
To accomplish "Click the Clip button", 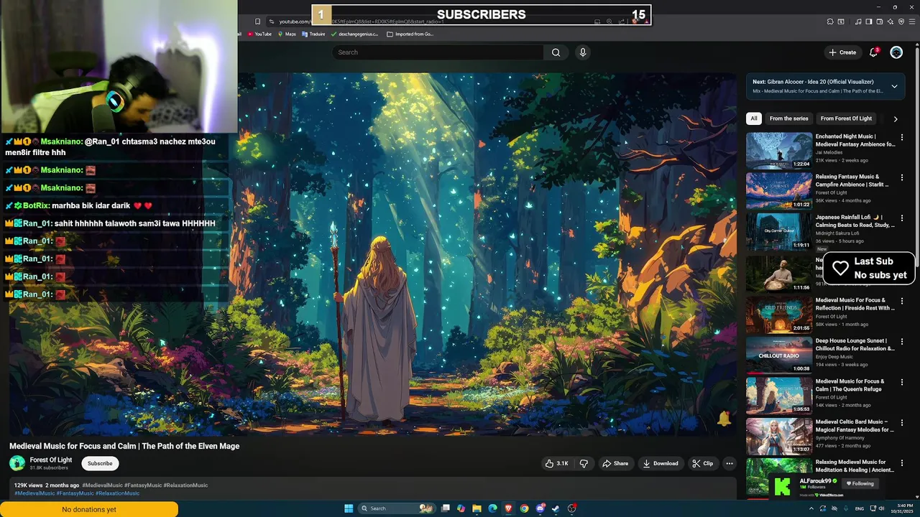I will click(703, 463).
